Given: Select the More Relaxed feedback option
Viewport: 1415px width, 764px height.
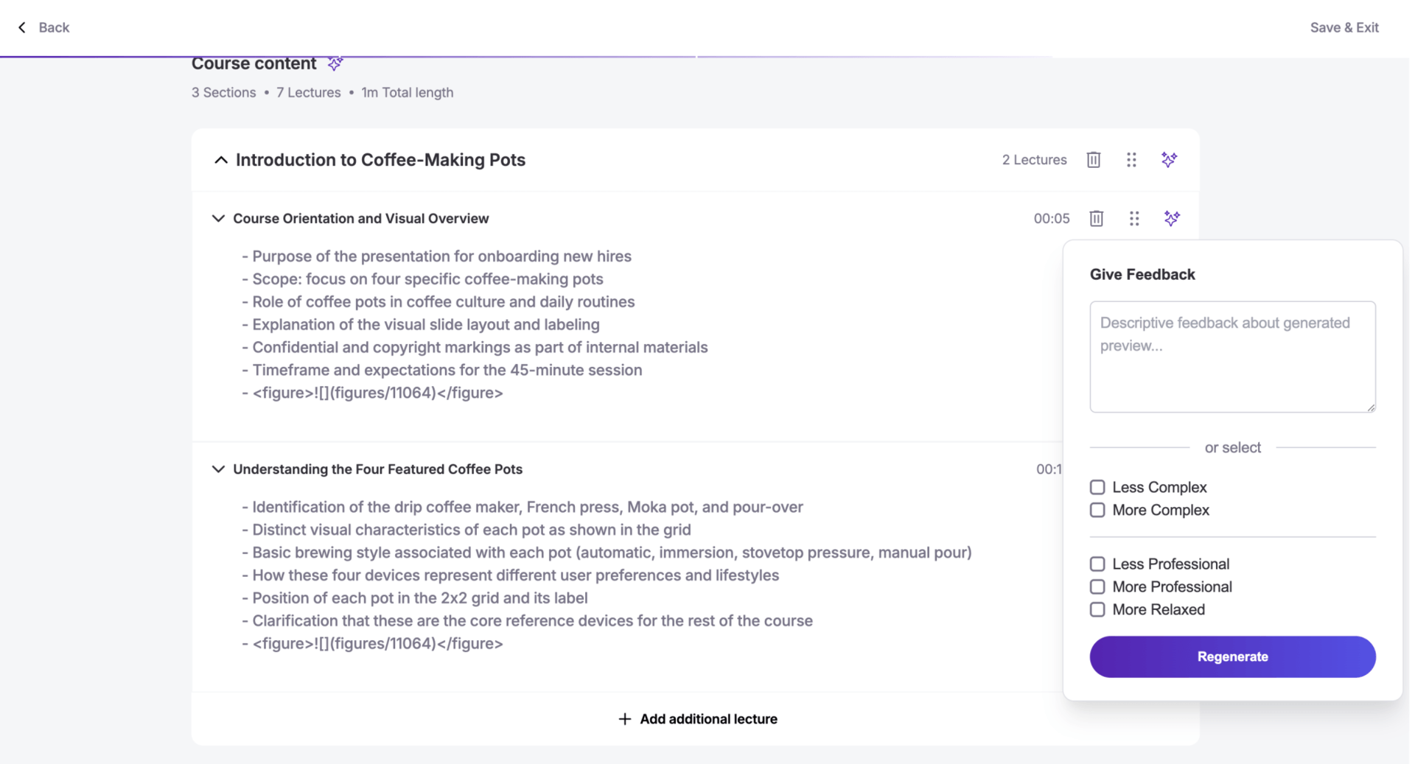Looking at the screenshot, I should [x=1097, y=609].
